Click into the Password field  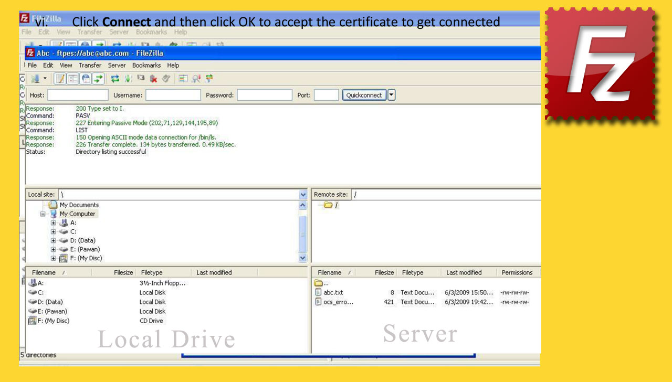click(x=265, y=95)
